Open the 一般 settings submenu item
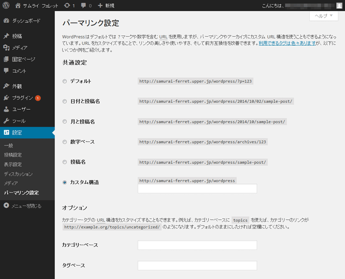The width and height of the screenshot is (345, 279). 9,145
